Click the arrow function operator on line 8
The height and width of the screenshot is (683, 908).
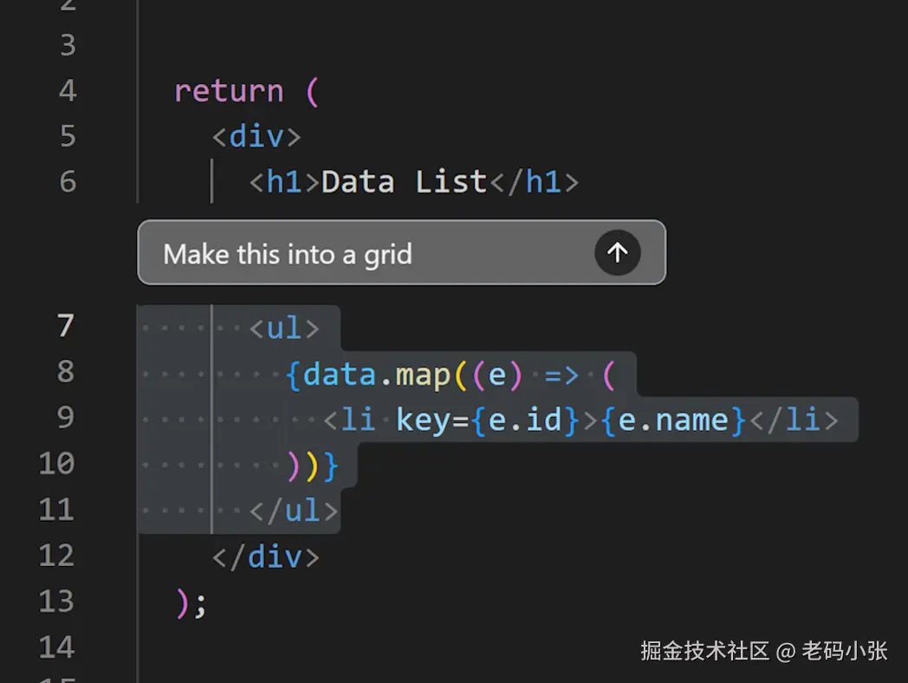click(x=561, y=374)
